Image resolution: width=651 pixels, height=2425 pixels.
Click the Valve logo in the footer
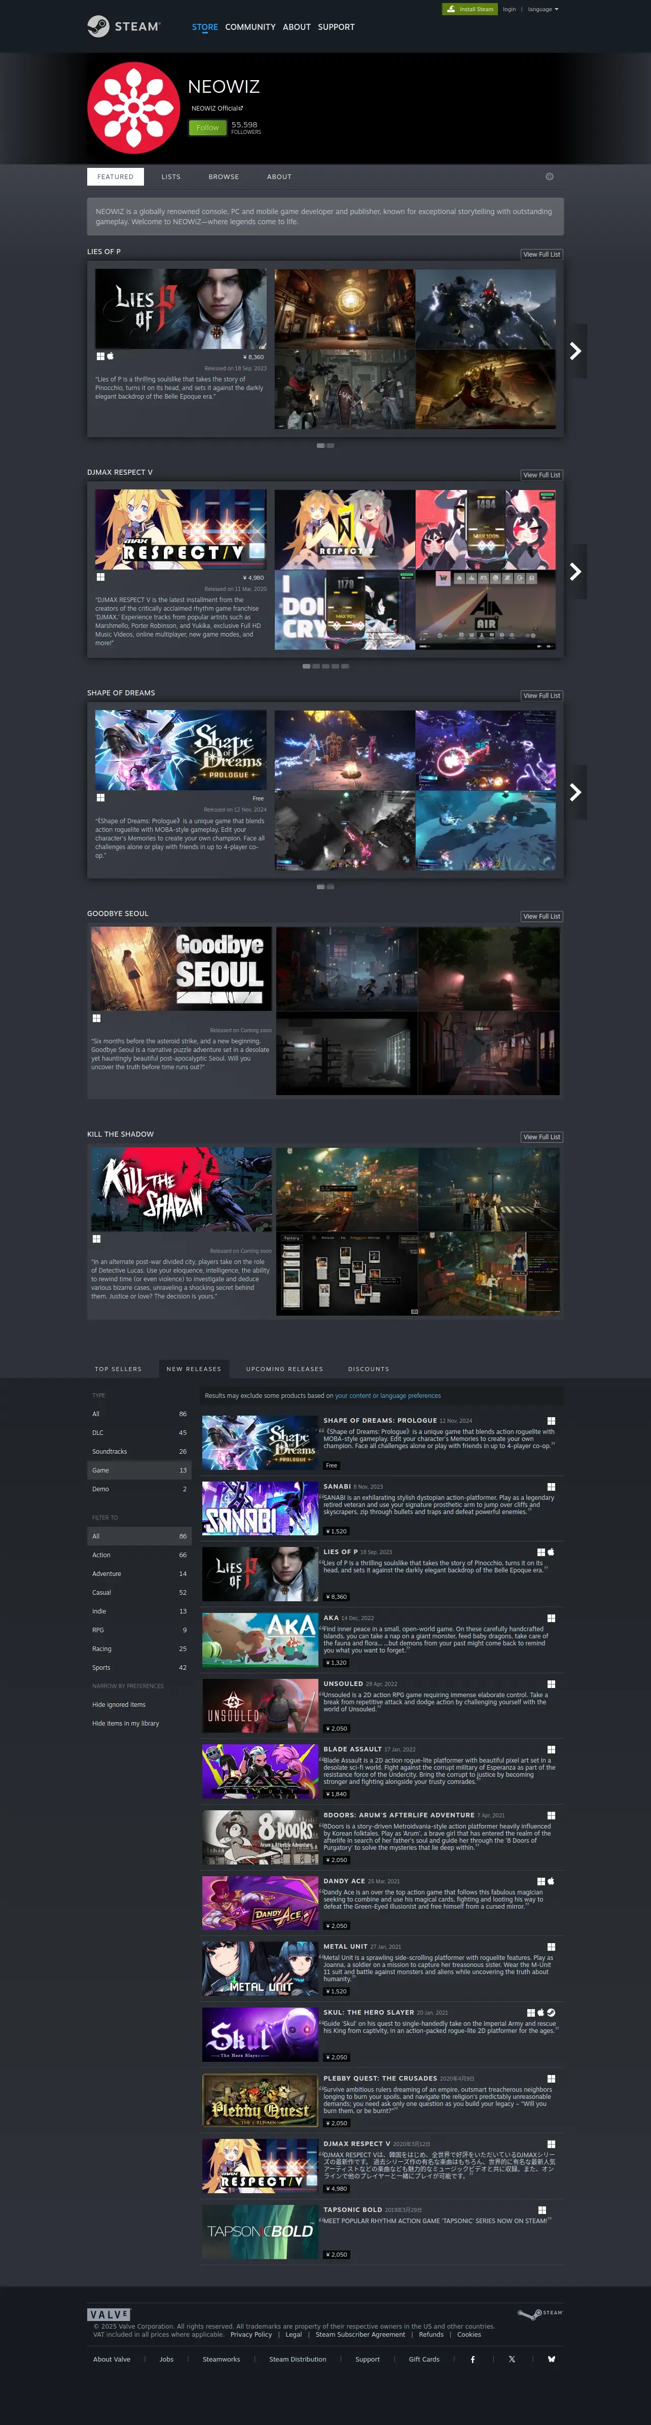click(x=108, y=2314)
